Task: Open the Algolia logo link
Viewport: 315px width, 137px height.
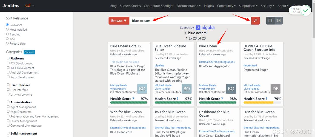Action: pos(205,27)
